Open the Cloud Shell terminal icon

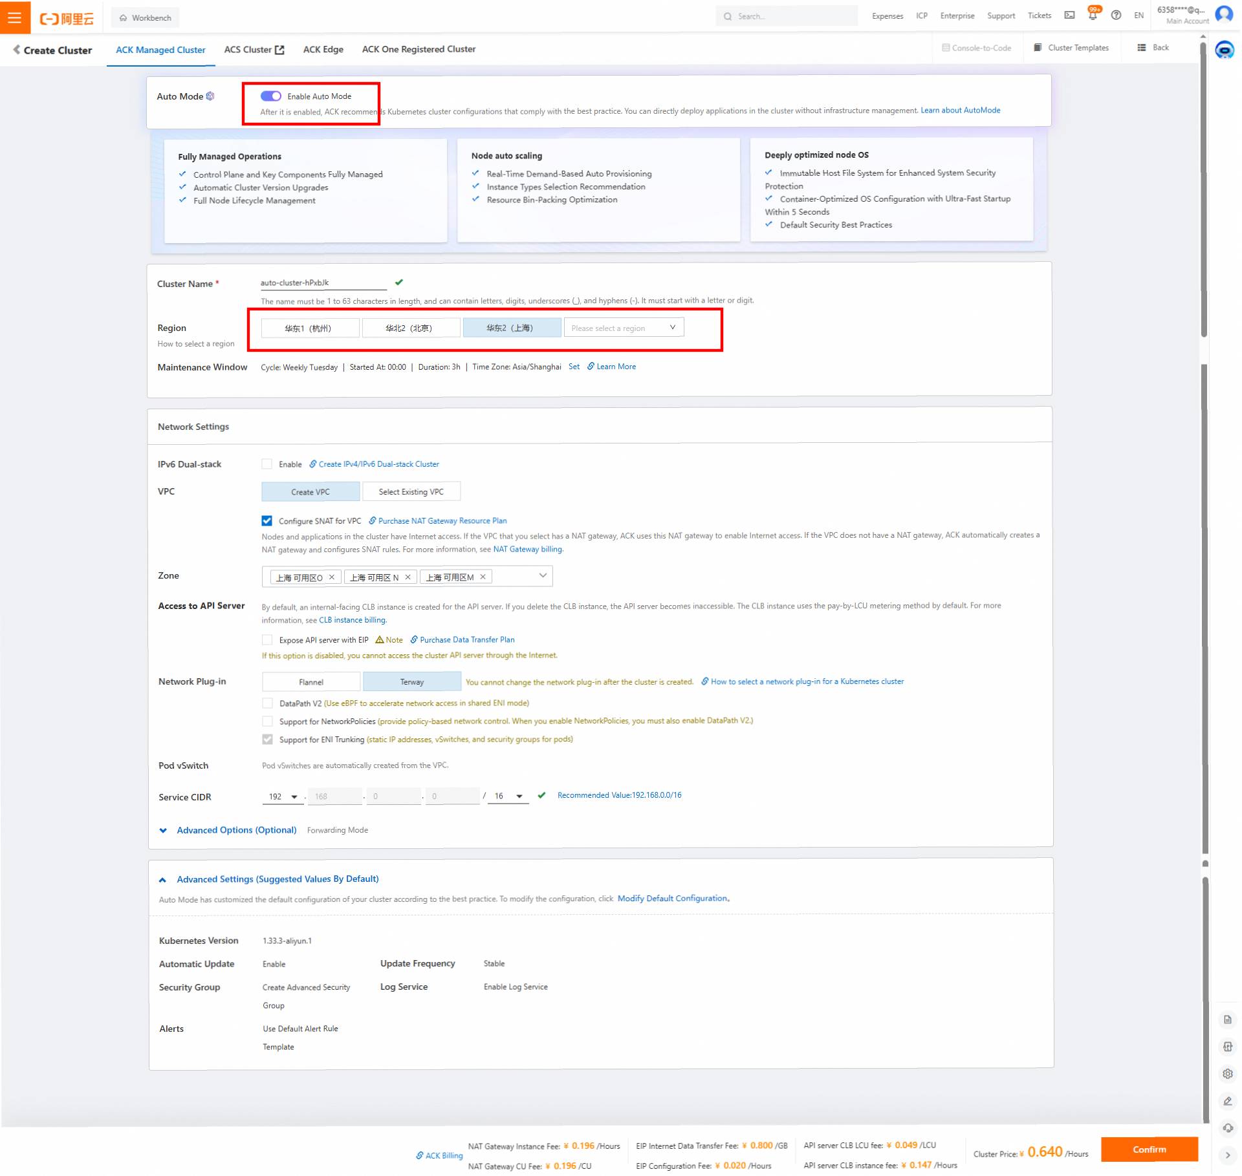click(x=1069, y=16)
